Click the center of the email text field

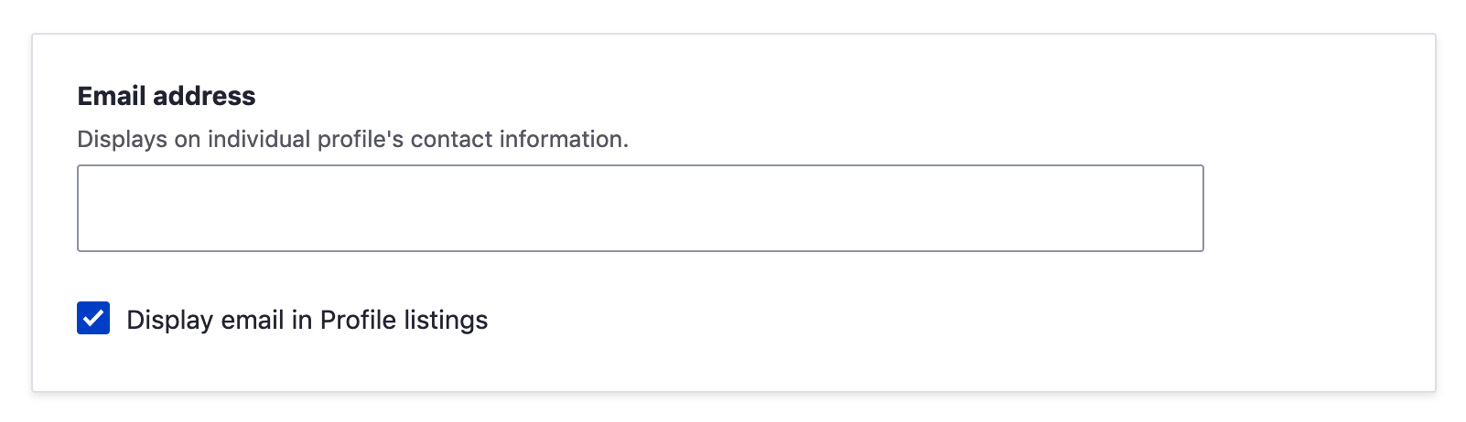pos(640,208)
